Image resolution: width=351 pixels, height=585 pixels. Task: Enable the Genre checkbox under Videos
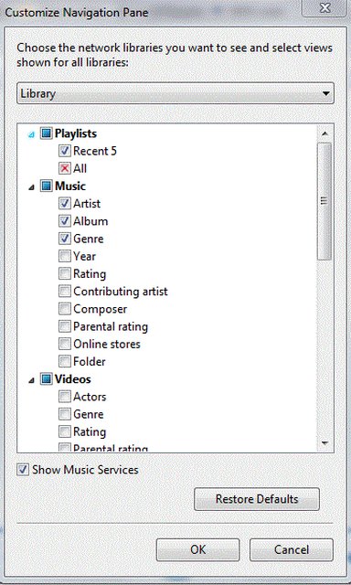65,414
